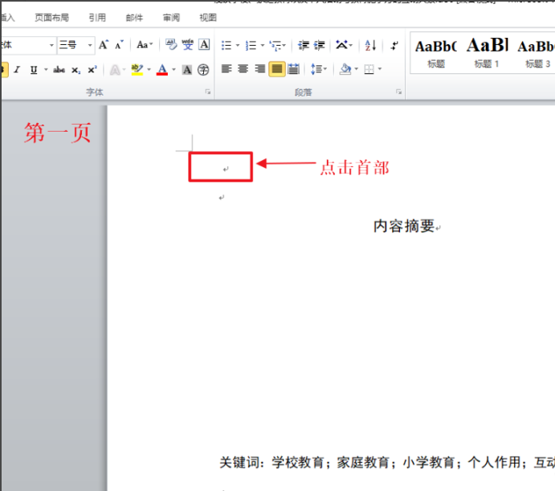
Task: Click the Character Shading gray A icon
Action: (x=187, y=70)
